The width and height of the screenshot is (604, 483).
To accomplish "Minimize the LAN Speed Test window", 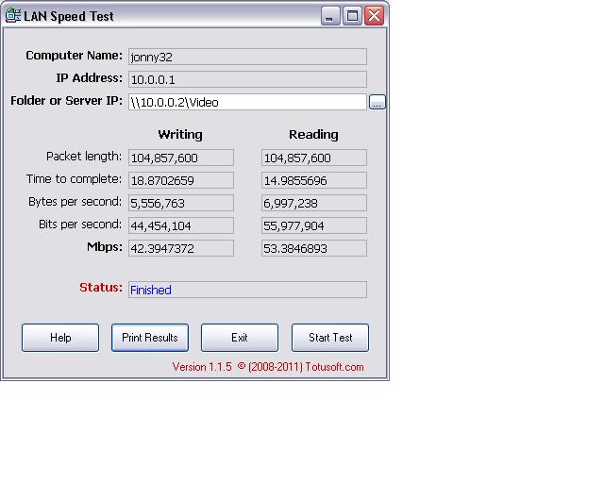I will pyautogui.click(x=330, y=15).
